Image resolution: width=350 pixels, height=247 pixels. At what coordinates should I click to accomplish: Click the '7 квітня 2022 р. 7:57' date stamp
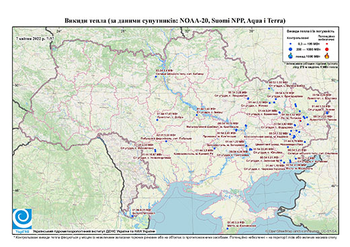click(x=35, y=38)
